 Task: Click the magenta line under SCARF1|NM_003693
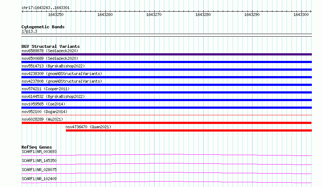click(x=166, y=155)
